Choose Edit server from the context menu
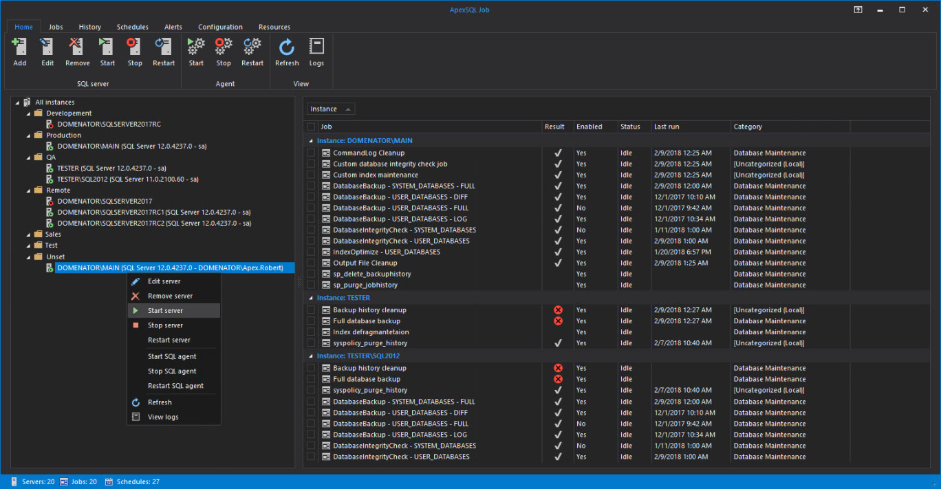Viewport: 941px width, 489px height. 174,281
